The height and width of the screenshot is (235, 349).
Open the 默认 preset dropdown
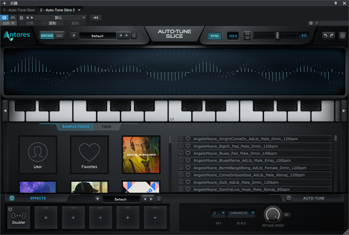[x=60, y=17]
